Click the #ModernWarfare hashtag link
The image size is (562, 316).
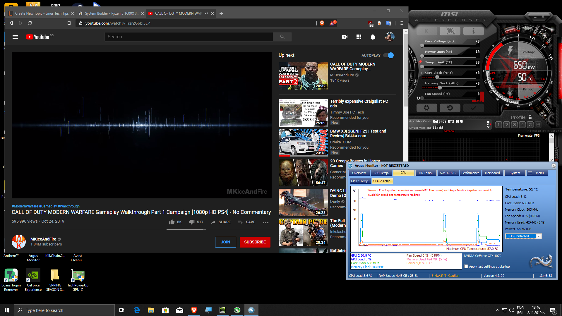point(25,206)
